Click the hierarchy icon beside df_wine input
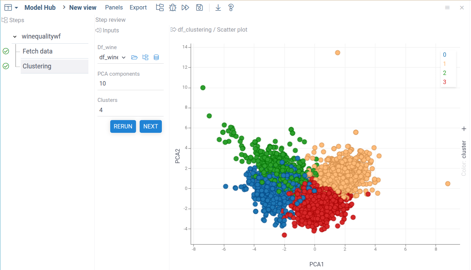The image size is (471, 270). [145, 57]
